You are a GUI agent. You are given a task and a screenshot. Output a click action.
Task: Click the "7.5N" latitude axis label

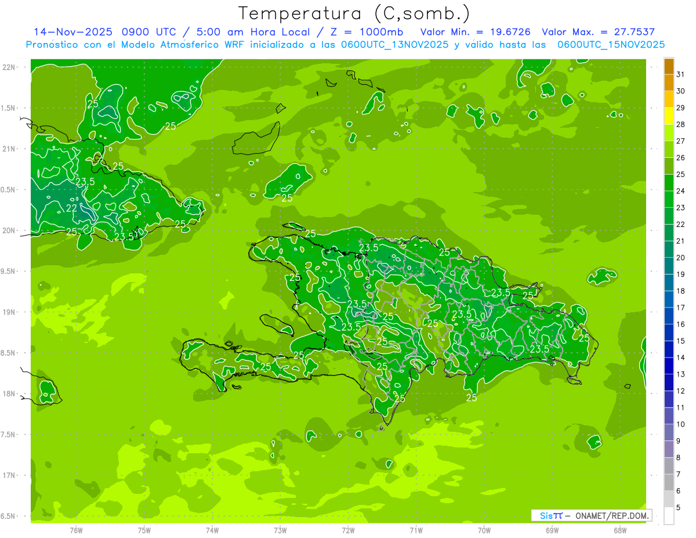(x=9, y=435)
